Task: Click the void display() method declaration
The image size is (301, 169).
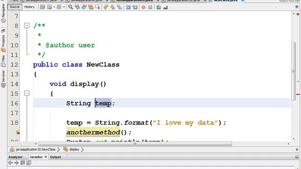Action: (78, 84)
